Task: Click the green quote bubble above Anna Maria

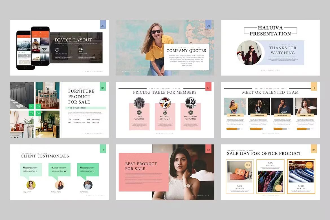Action: [31, 170]
